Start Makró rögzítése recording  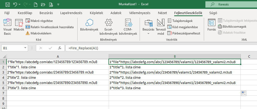pyautogui.click(x=41, y=21)
